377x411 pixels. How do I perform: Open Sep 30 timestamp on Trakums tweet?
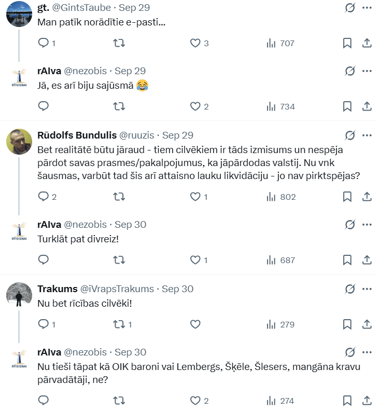tap(178, 289)
